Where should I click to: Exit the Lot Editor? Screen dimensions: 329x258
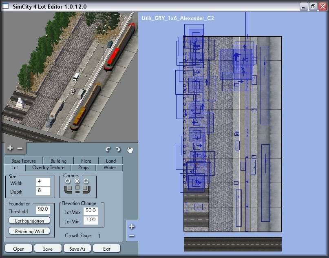pyautogui.click(x=106, y=249)
